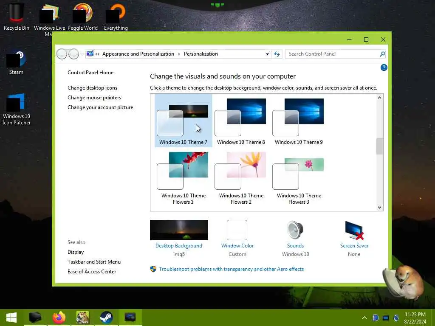Go to Appearance and Personalization breadcrumb
Viewport: 435px width, 326px height.
pos(138,54)
